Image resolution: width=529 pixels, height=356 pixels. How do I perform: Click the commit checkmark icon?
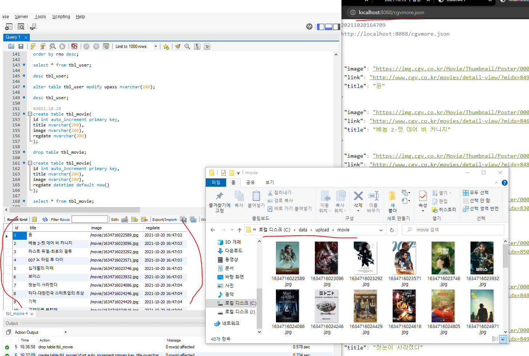86,46
